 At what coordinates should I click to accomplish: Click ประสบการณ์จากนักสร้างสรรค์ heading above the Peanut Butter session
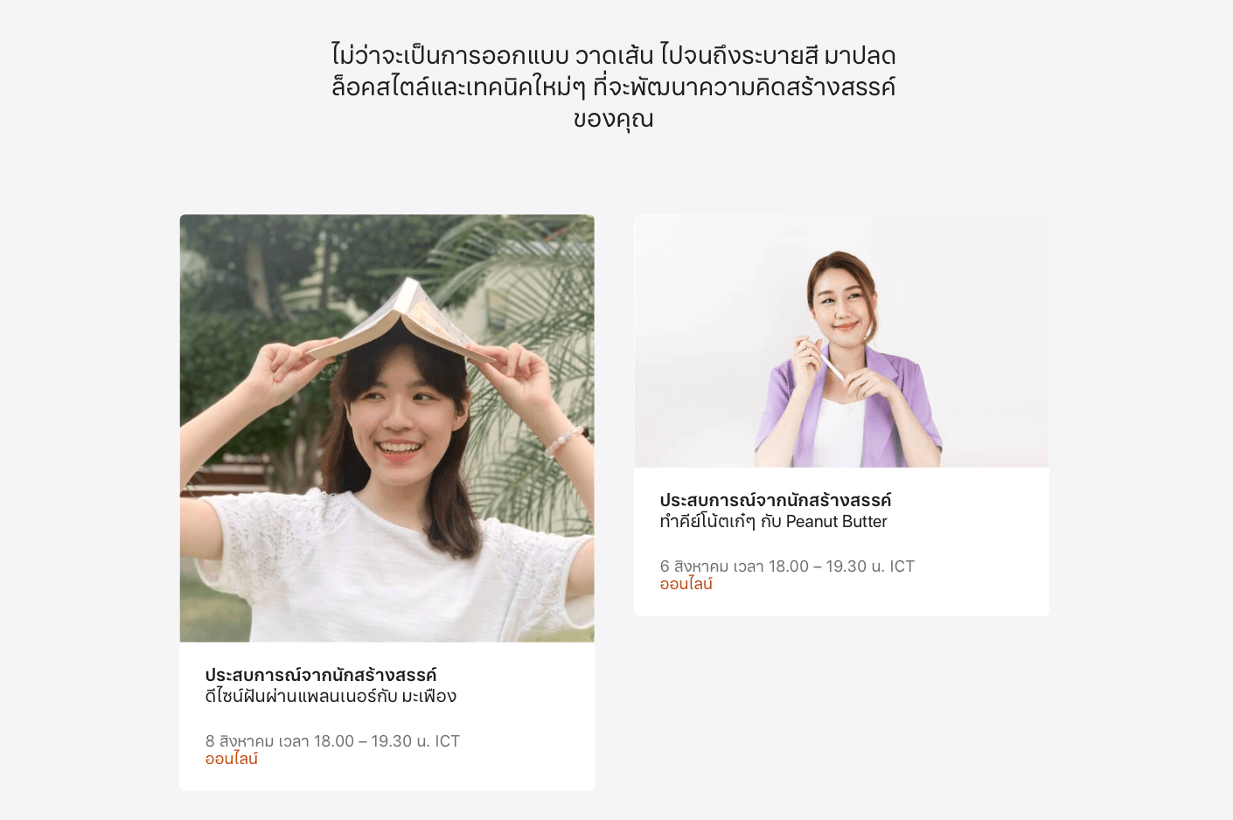[x=776, y=500]
